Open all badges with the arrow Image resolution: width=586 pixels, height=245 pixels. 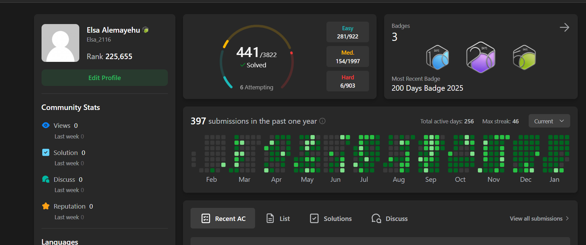[x=564, y=27]
